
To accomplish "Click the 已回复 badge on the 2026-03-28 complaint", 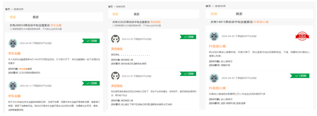I will 188,37.
